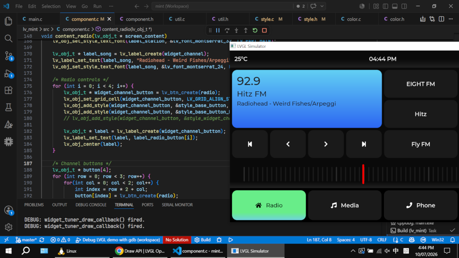The image size is (459, 258).
Task: Click the workspace search box mint (Workspace)
Action: (222, 6)
